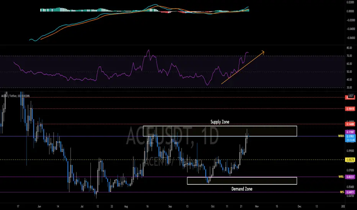Click the WRH line label

341,136
